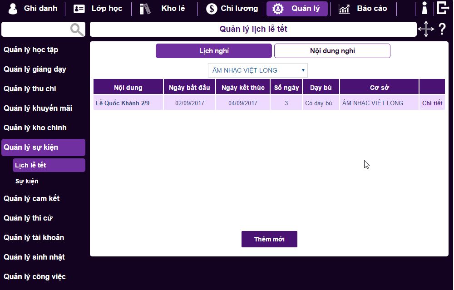The height and width of the screenshot is (290, 454).
Task: Toggle fullscreen with the four-arrow icon
Action: [426, 29]
